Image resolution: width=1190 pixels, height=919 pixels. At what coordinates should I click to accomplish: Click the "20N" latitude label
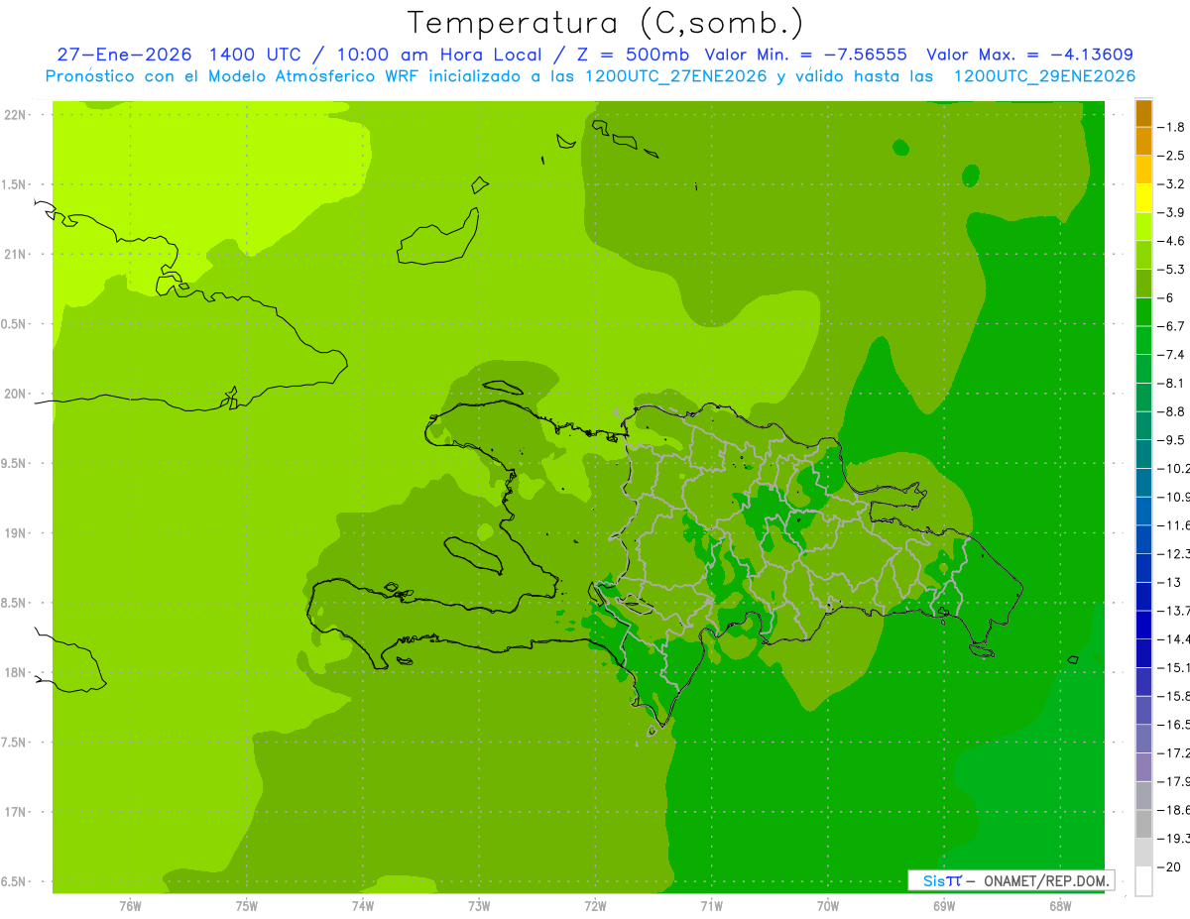[14, 394]
